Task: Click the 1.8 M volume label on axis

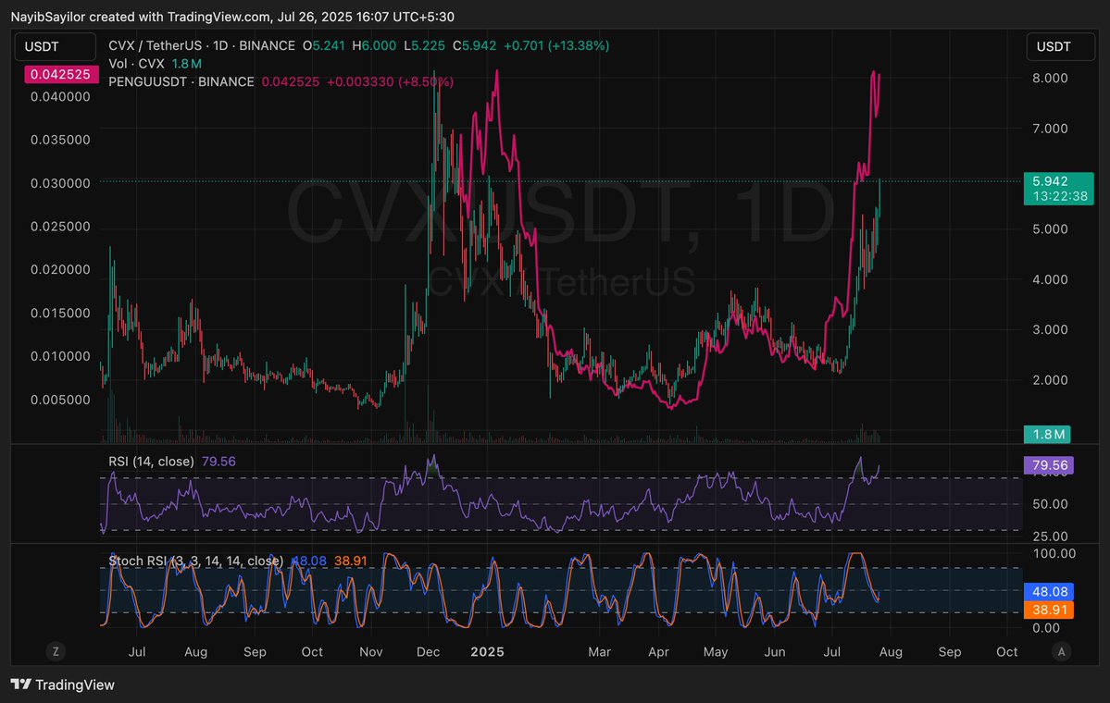Action: tap(1048, 434)
